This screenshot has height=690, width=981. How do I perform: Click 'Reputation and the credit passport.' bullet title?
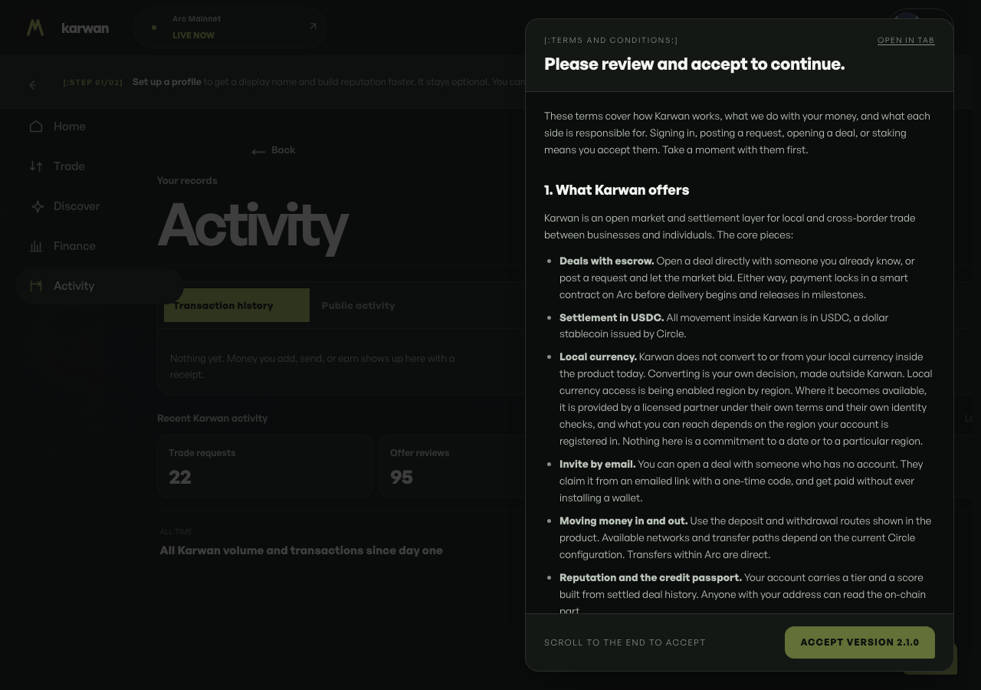(651, 577)
